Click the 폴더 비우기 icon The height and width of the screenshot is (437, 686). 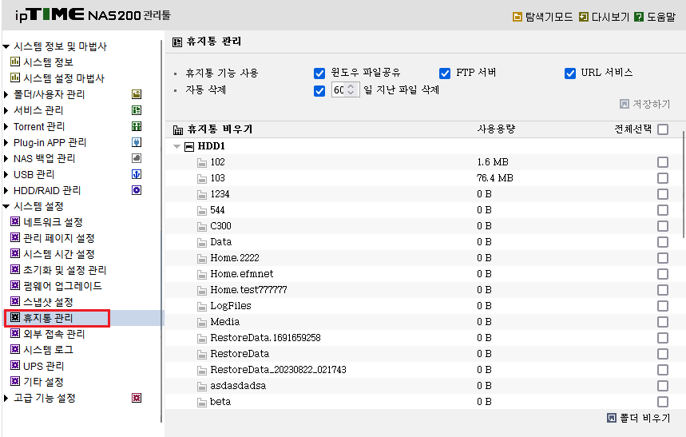pyautogui.click(x=611, y=418)
